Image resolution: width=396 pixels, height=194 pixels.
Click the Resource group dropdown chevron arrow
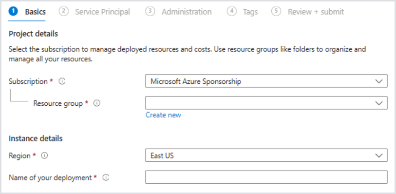pos(379,103)
